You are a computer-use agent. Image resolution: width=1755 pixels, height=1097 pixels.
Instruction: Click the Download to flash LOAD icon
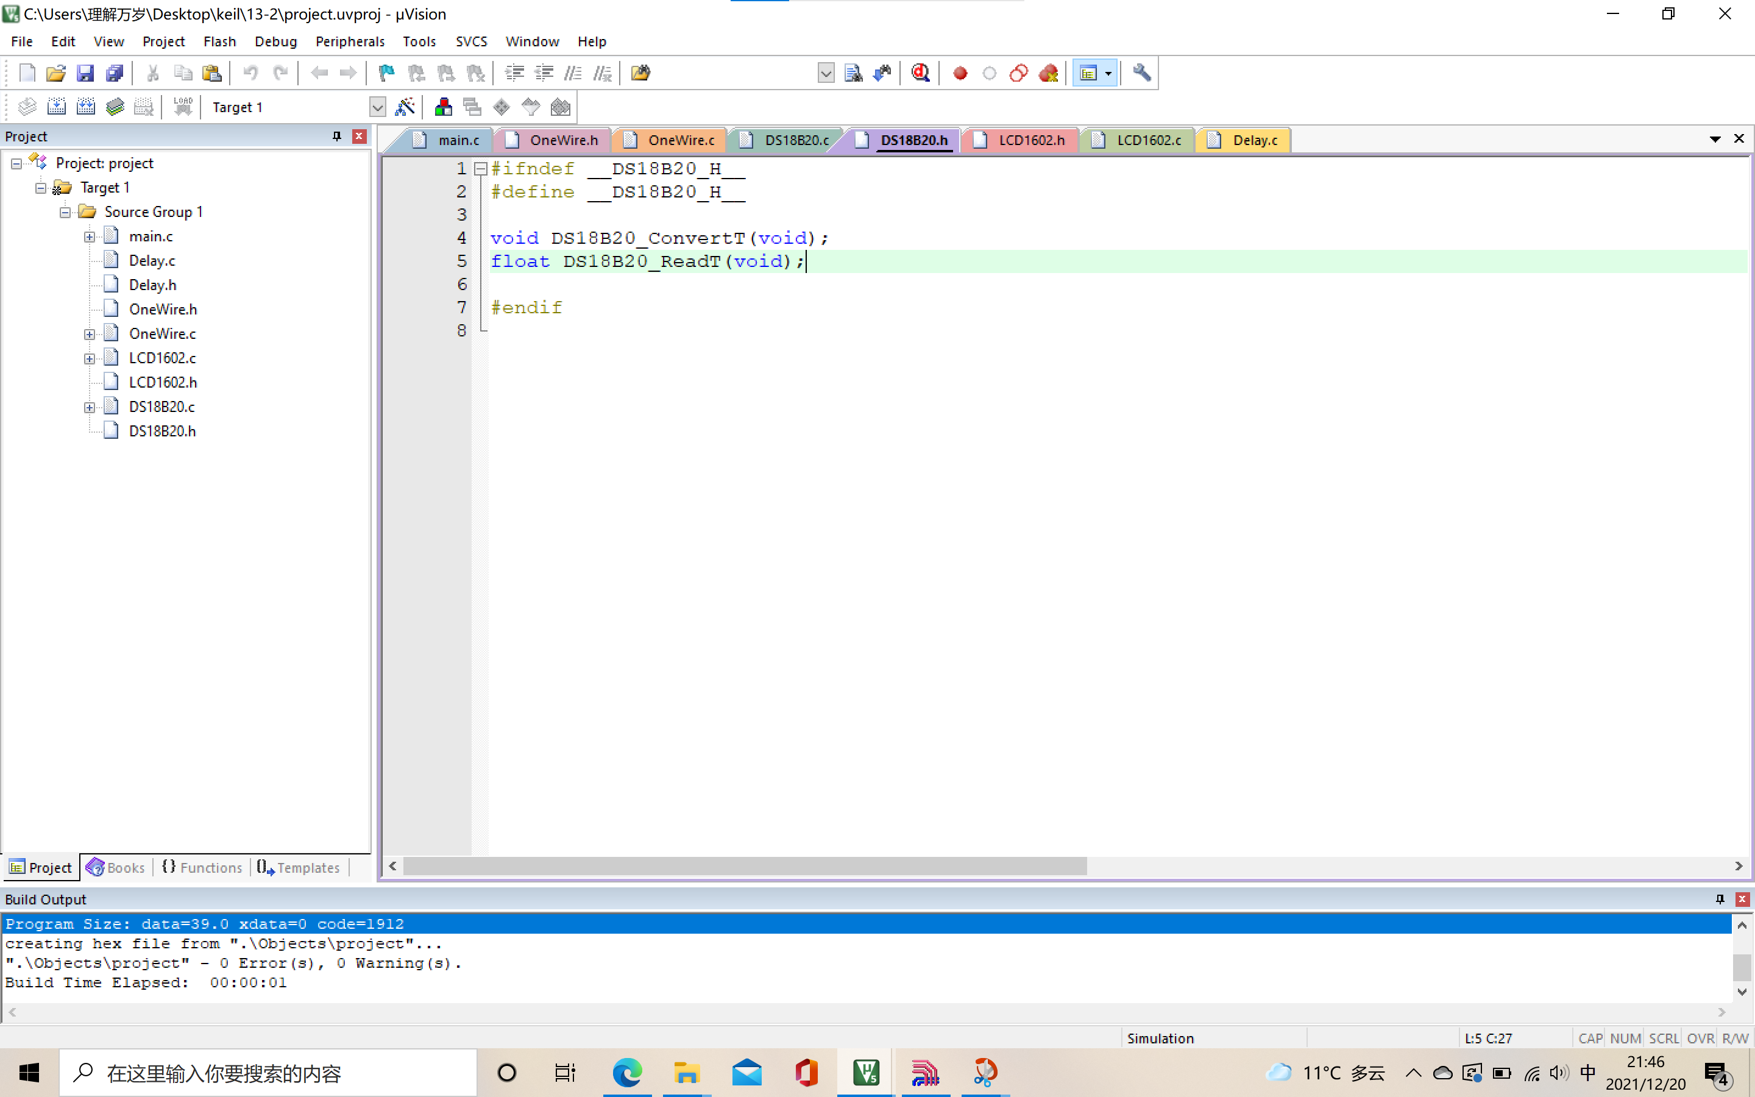click(x=183, y=107)
